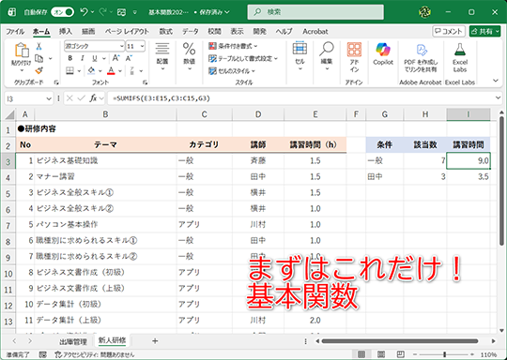Image resolution: width=507 pixels, height=360 pixels.
Task: Click the user account avatar
Action: tap(424, 12)
